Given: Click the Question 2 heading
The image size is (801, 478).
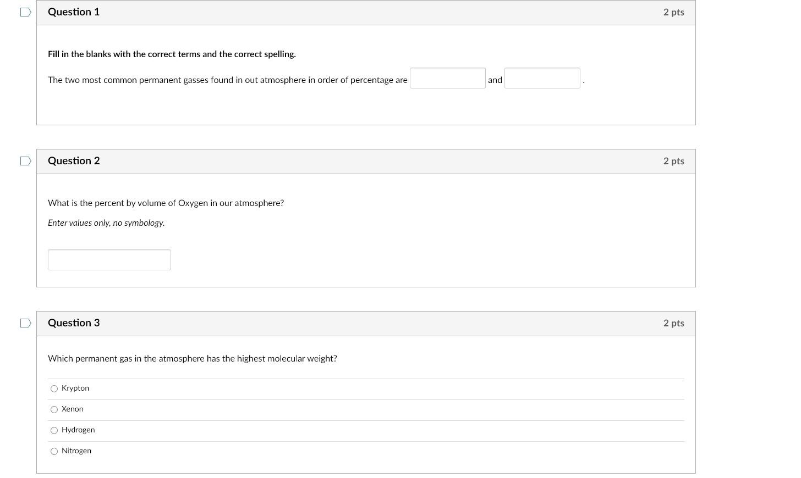Looking at the screenshot, I should (x=74, y=161).
